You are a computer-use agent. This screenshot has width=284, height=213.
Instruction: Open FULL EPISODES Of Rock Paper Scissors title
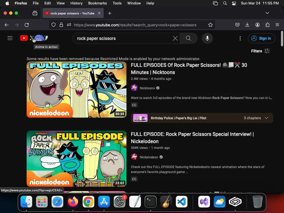(x=189, y=69)
